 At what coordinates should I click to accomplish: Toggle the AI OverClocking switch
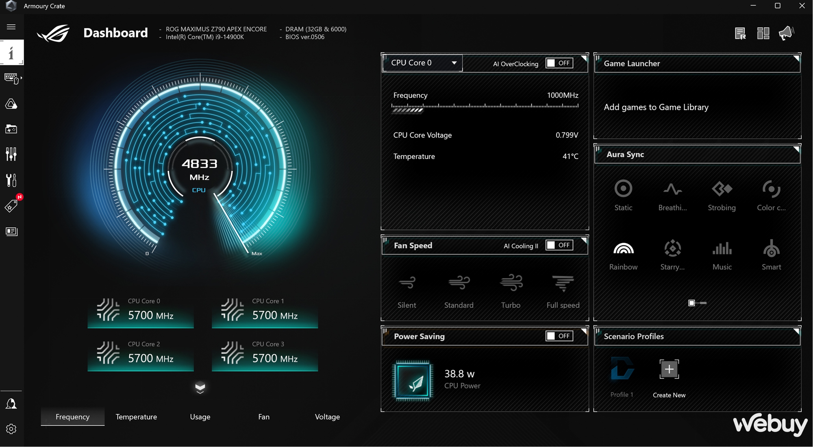pyautogui.click(x=559, y=63)
